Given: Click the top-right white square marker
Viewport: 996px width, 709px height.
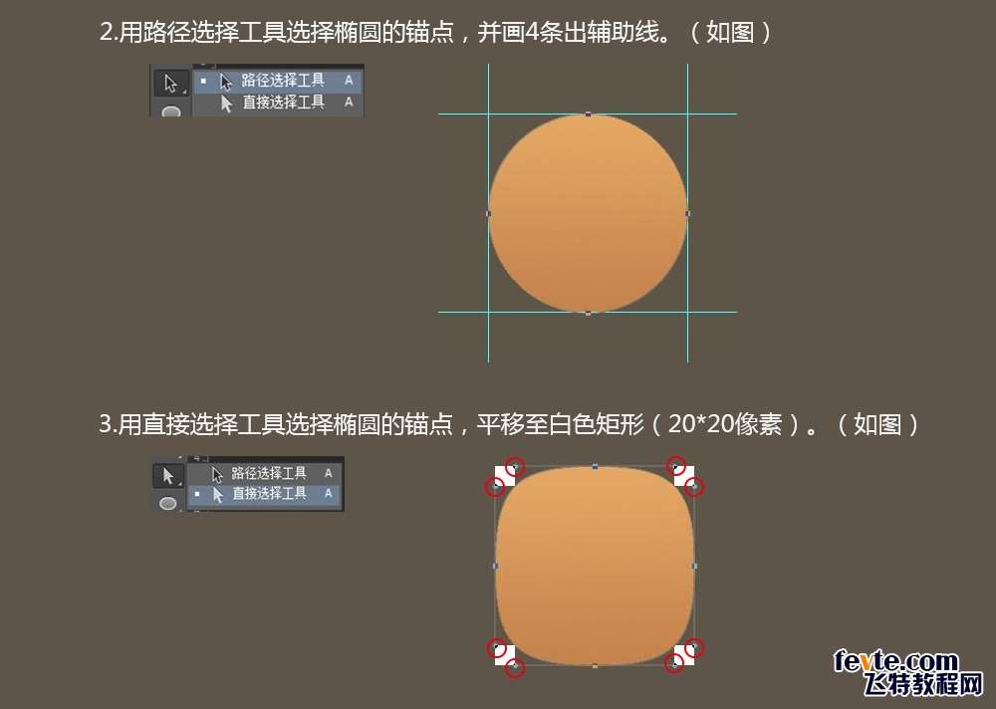Looking at the screenshot, I should [684, 476].
